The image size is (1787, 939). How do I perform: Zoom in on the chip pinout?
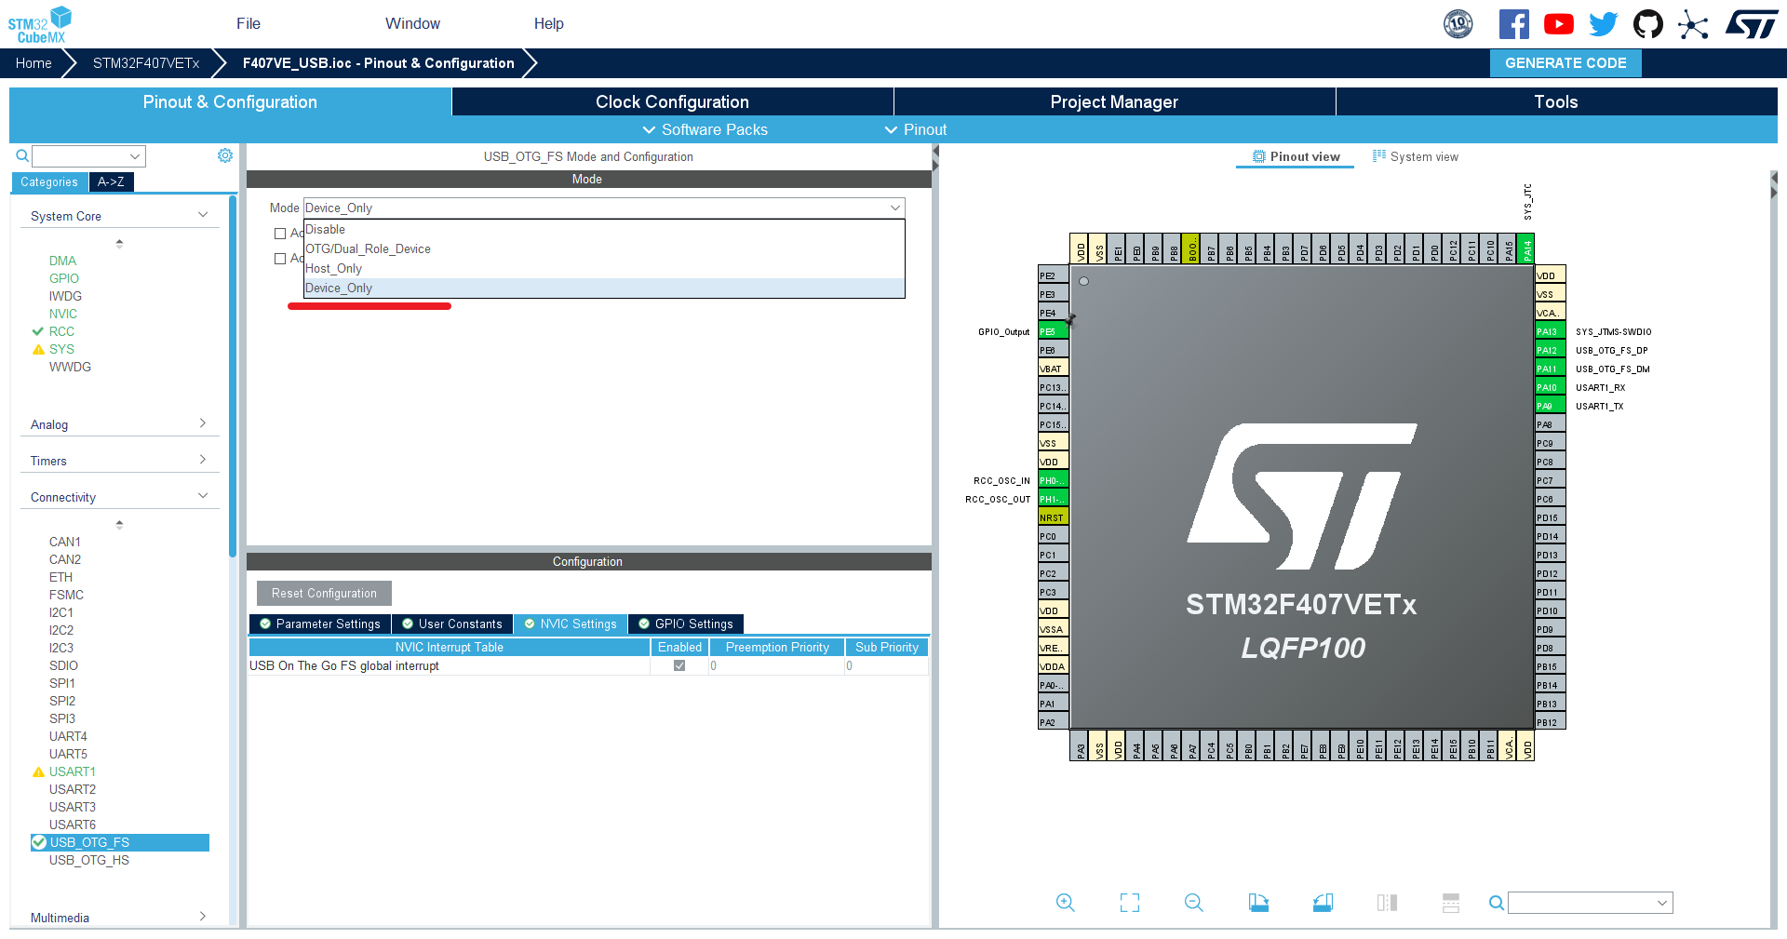pos(1066,902)
